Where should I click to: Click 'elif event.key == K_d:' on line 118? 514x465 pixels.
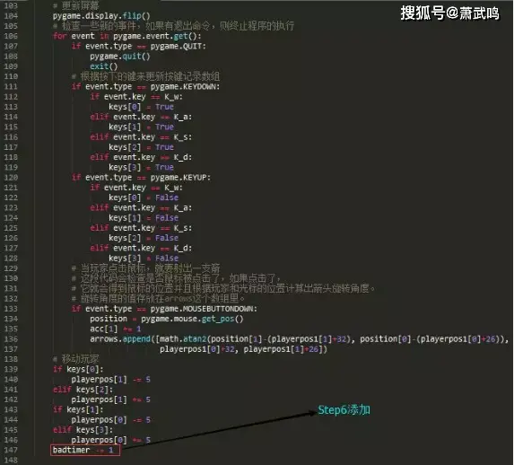point(141,157)
